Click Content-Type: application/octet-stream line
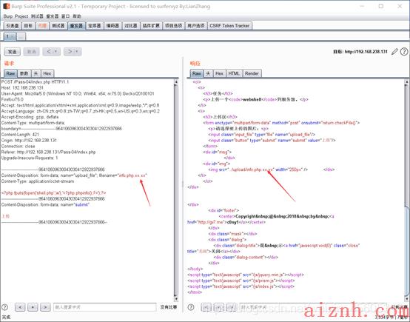 [x=38, y=181]
